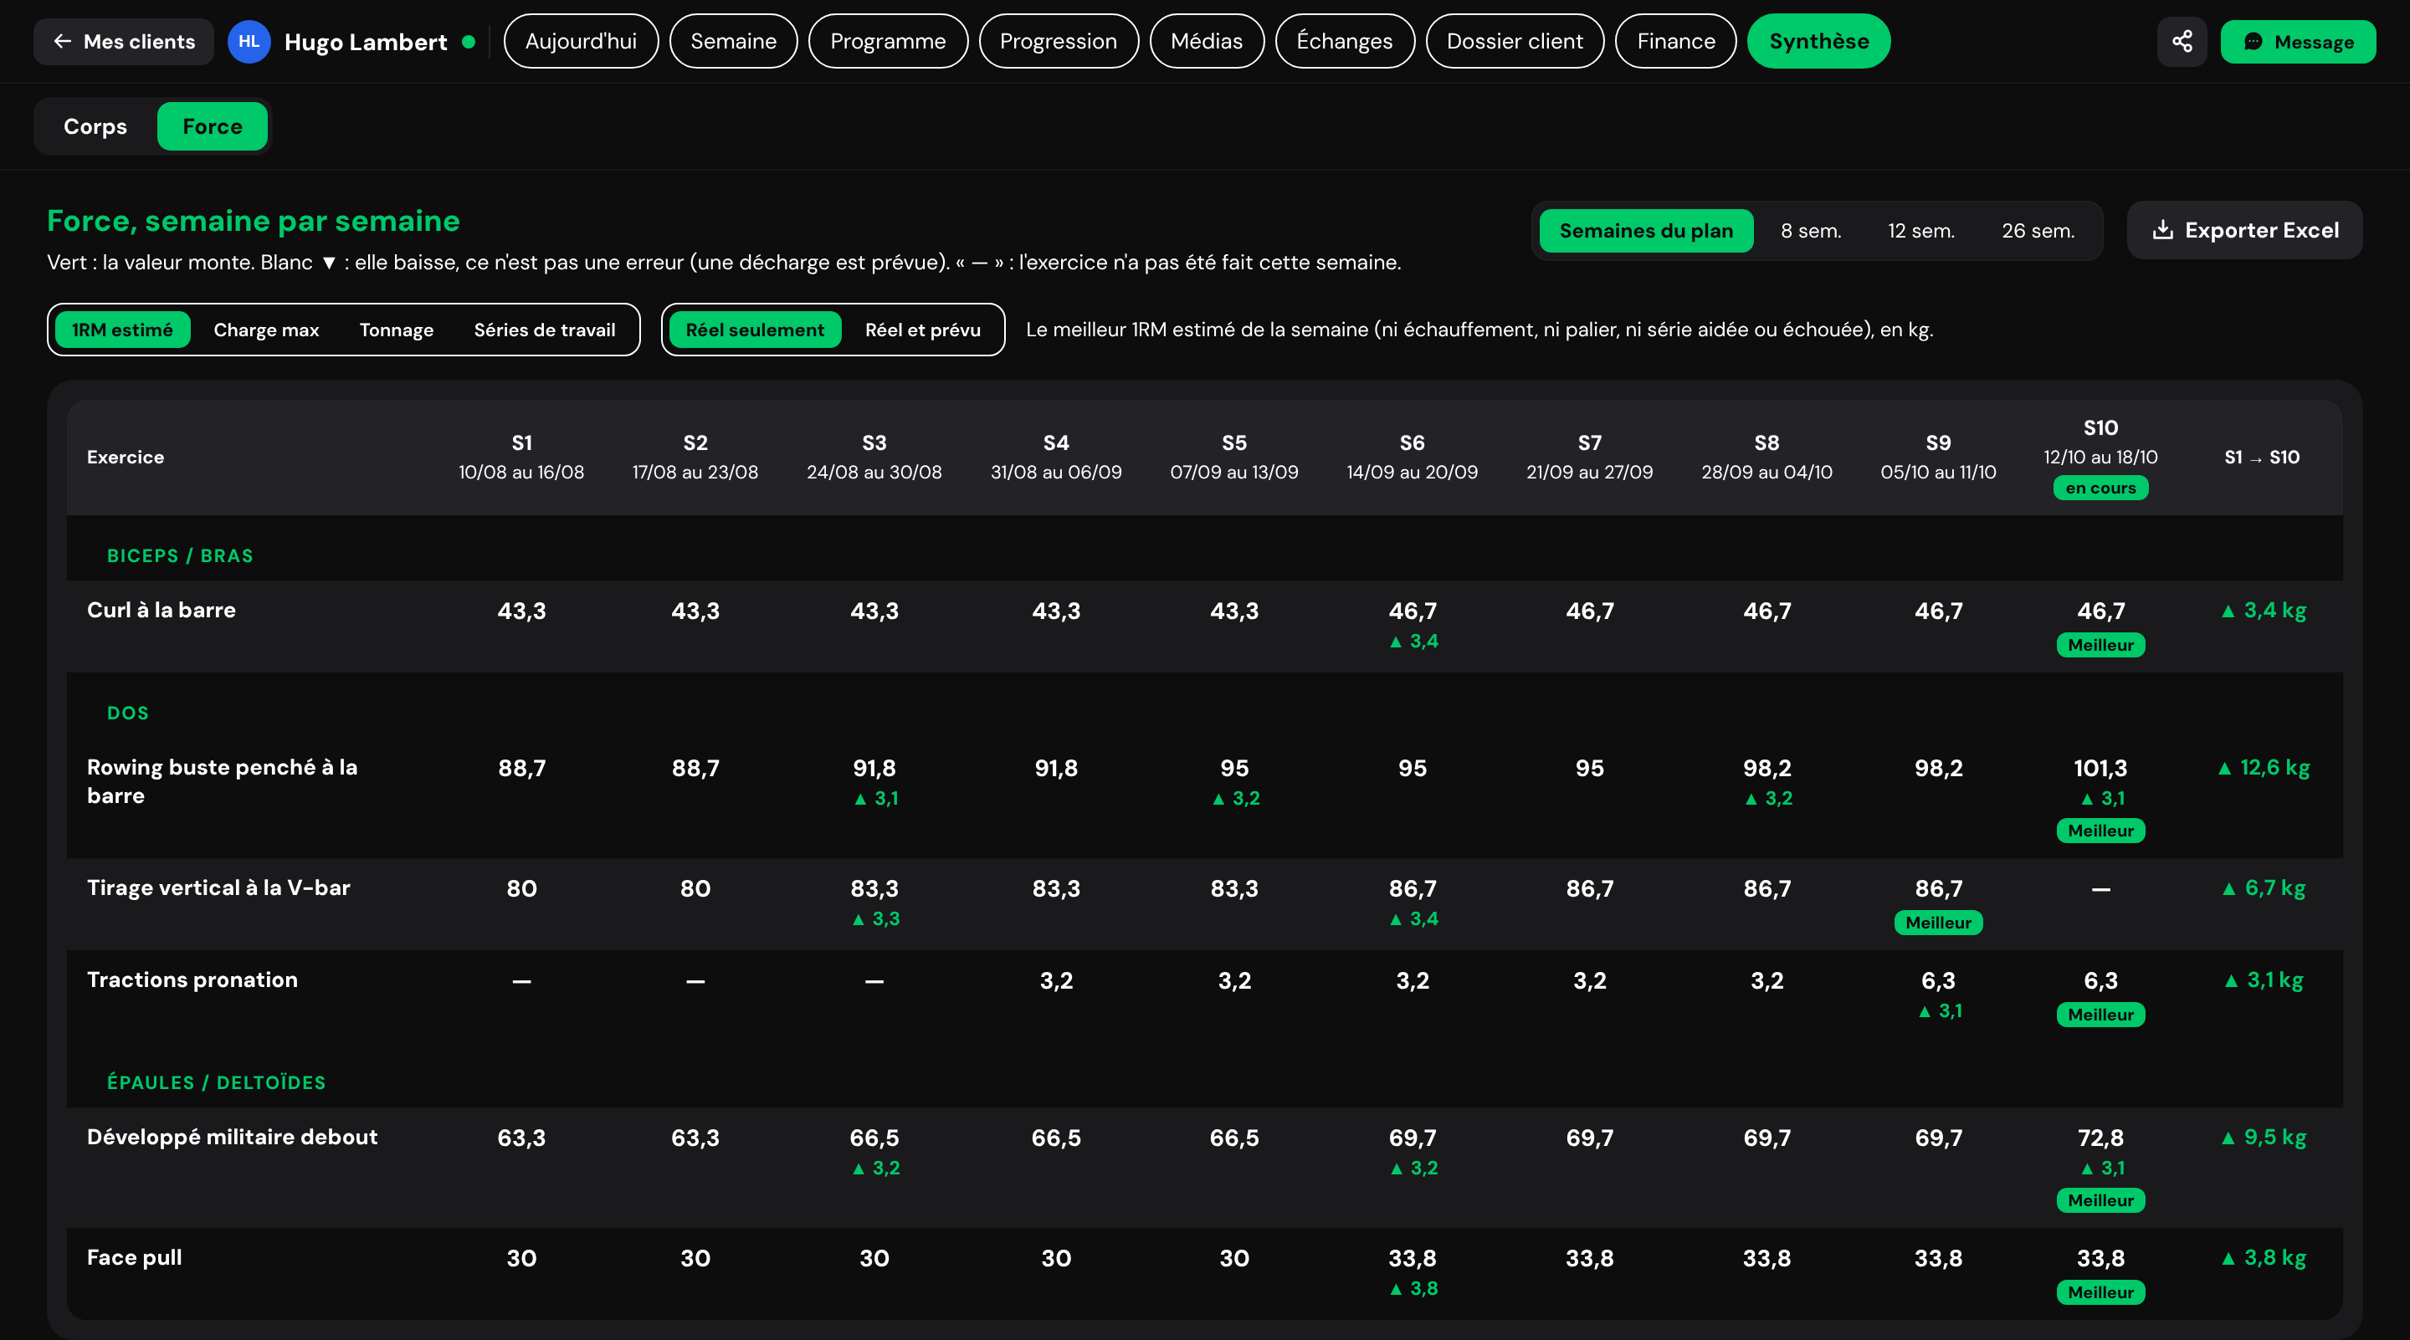Switch to the Corps sub-tab
Viewport: 2410px width, 1340px height.
(x=95, y=126)
